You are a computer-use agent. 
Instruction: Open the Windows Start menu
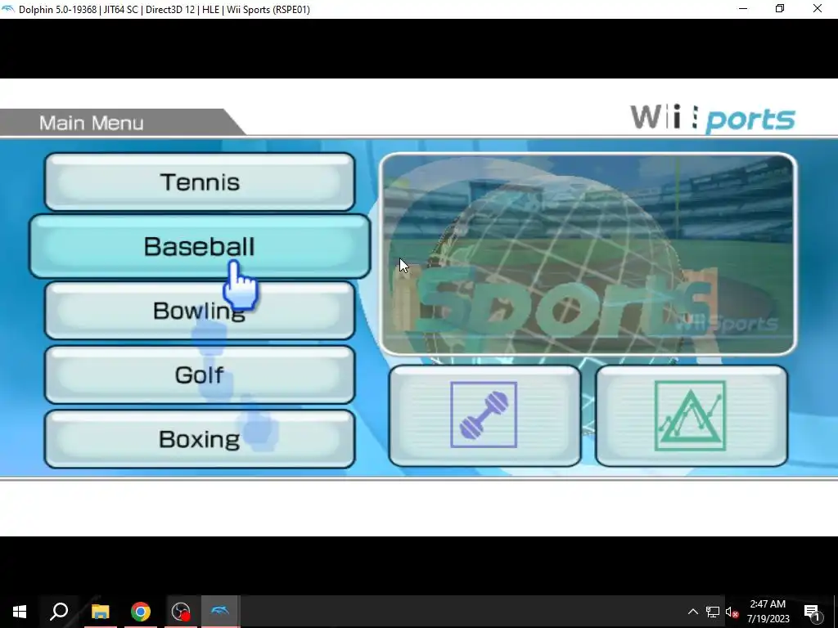point(20,612)
